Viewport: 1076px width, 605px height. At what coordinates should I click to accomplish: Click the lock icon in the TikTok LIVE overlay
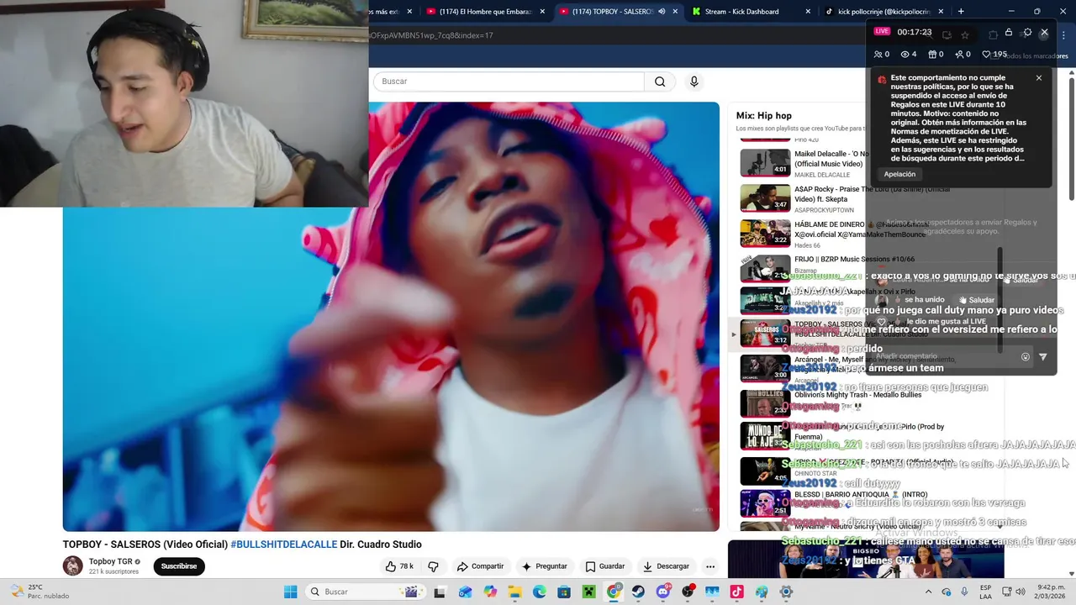(x=1009, y=33)
